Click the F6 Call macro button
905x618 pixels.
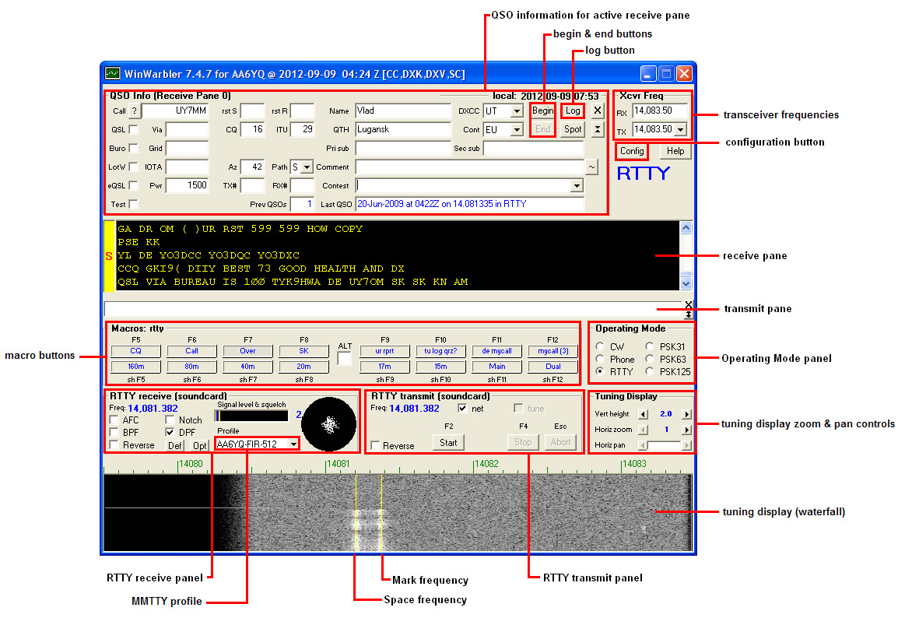click(191, 351)
